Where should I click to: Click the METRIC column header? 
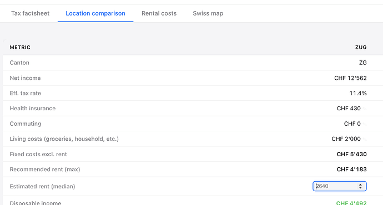tap(20, 47)
